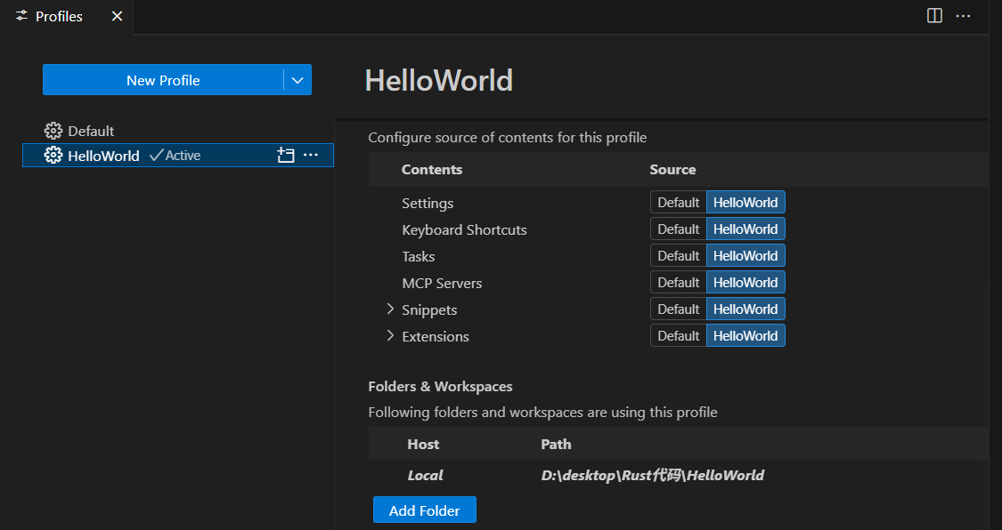This screenshot has width=1002, height=530.
Task: Select the HelloWorld profile row
Action: (x=177, y=155)
